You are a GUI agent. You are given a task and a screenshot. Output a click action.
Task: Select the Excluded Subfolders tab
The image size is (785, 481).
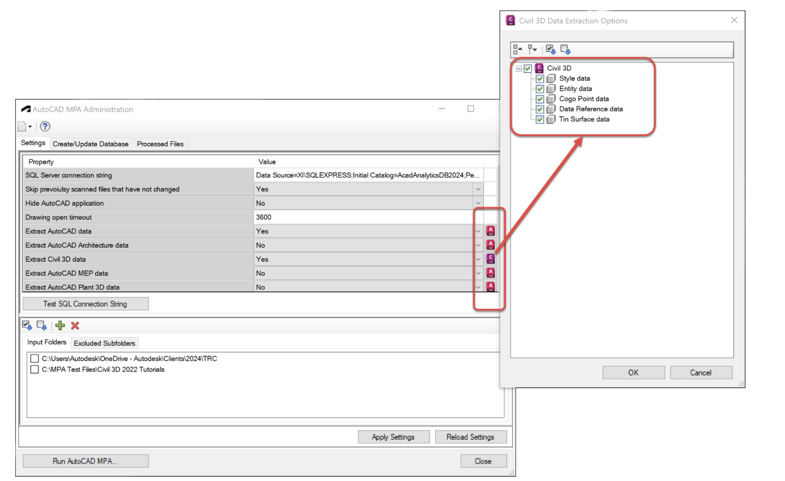[104, 343]
